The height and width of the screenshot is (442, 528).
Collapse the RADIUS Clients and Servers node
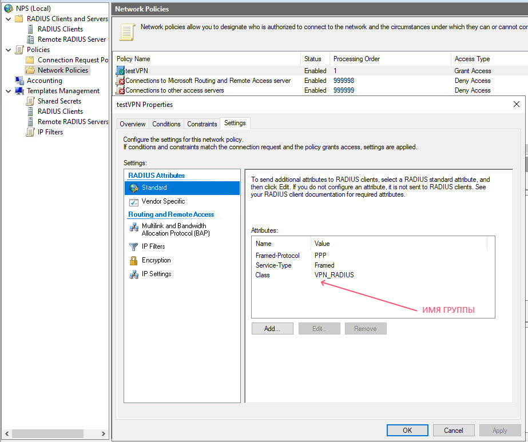coord(8,19)
